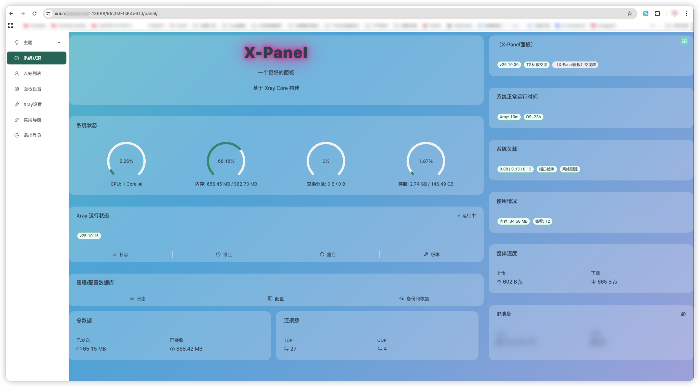700x387 pixels.
Task: Restart Xray via 重启 button
Action: point(328,255)
